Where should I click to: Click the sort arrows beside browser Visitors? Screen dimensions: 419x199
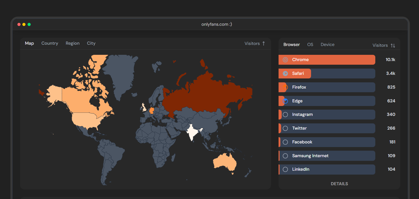(x=393, y=45)
